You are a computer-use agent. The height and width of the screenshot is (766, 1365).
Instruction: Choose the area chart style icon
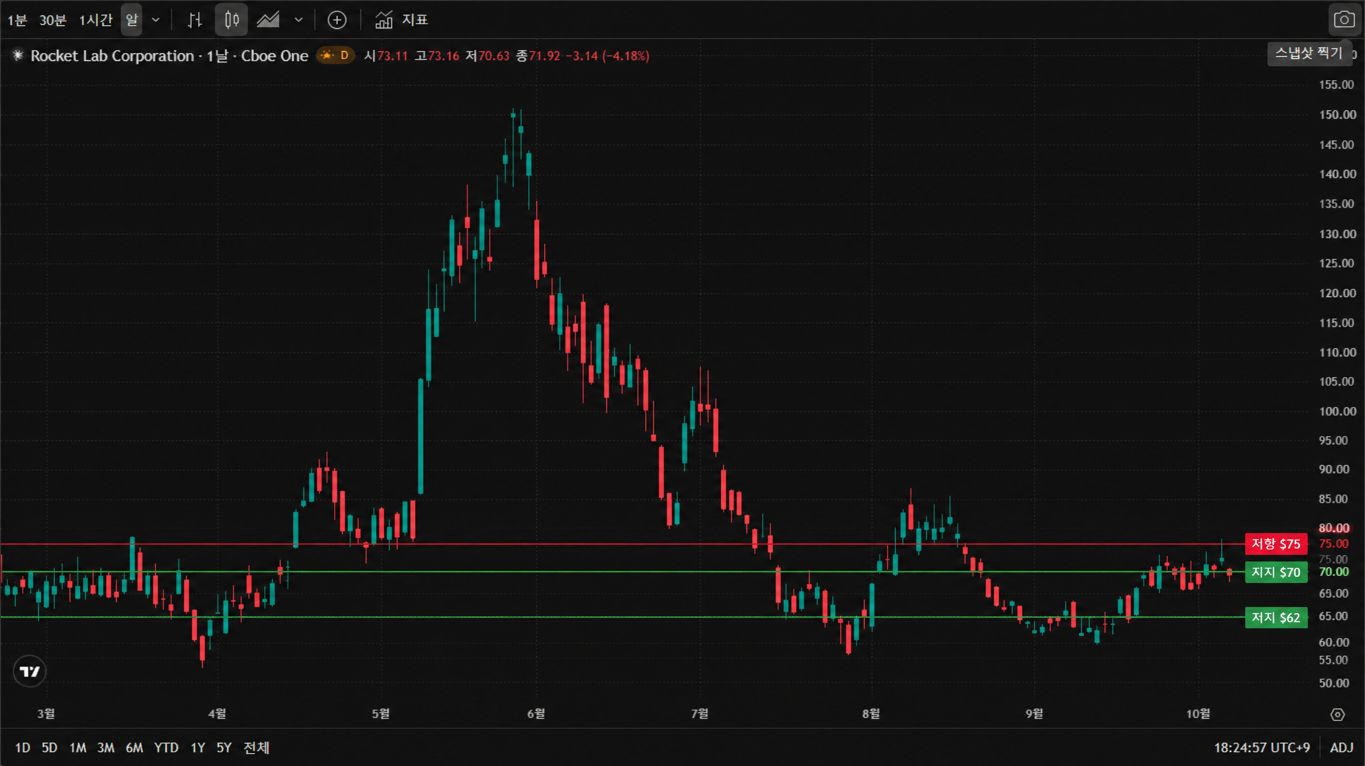point(268,20)
